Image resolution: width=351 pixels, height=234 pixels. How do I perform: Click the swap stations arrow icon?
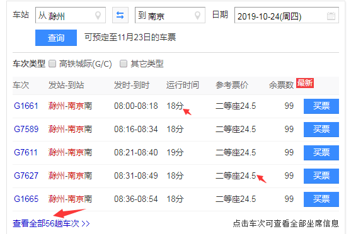(120, 15)
